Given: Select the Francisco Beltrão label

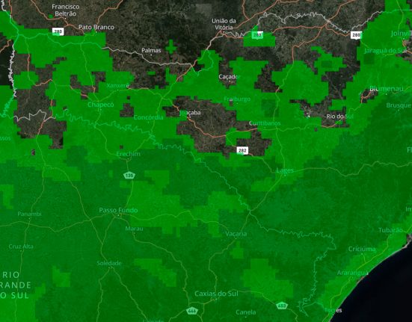Looking at the screenshot, I should 65,10.
